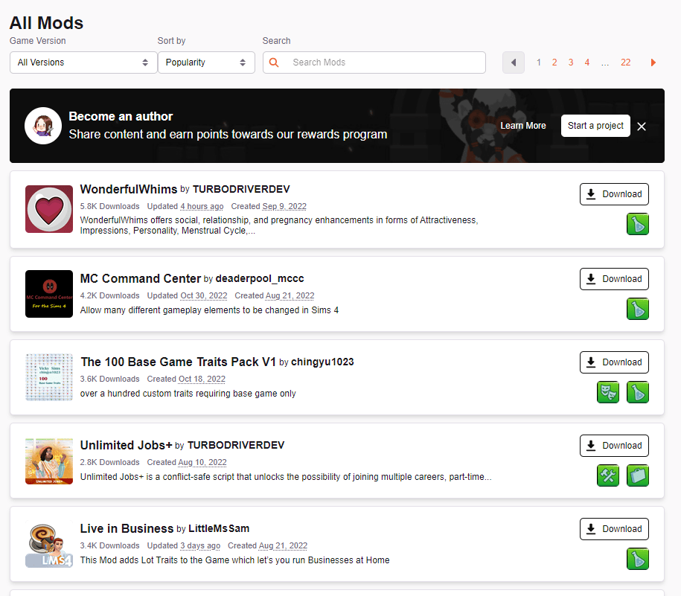Open The 100 Base Game Traits Pack V1 title

[x=178, y=362]
